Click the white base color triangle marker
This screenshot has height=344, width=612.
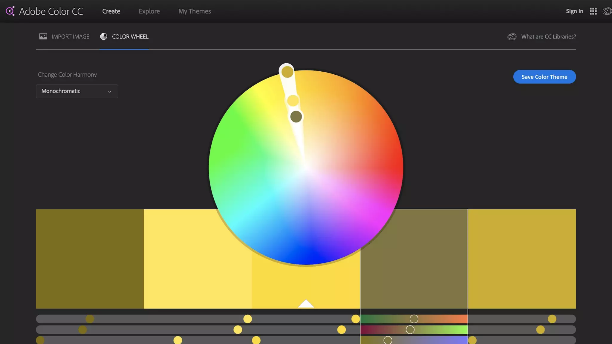click(x=306, y=304)
